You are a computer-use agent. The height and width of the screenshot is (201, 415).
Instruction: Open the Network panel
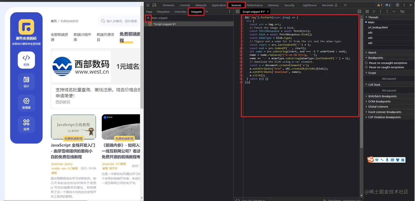click(201, 5)
